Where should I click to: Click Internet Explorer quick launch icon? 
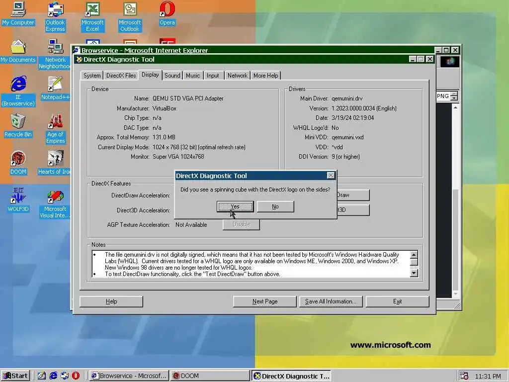(53, 376)
